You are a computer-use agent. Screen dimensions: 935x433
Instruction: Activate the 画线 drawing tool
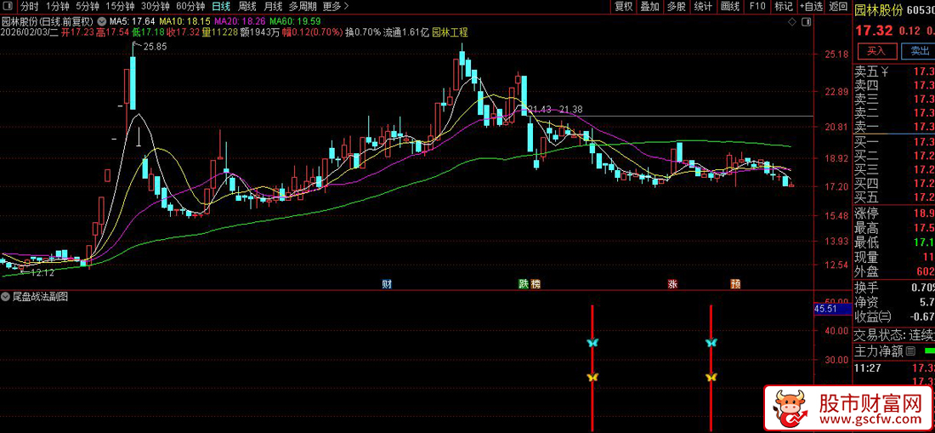pyautogui.click(x=730, y=7)
